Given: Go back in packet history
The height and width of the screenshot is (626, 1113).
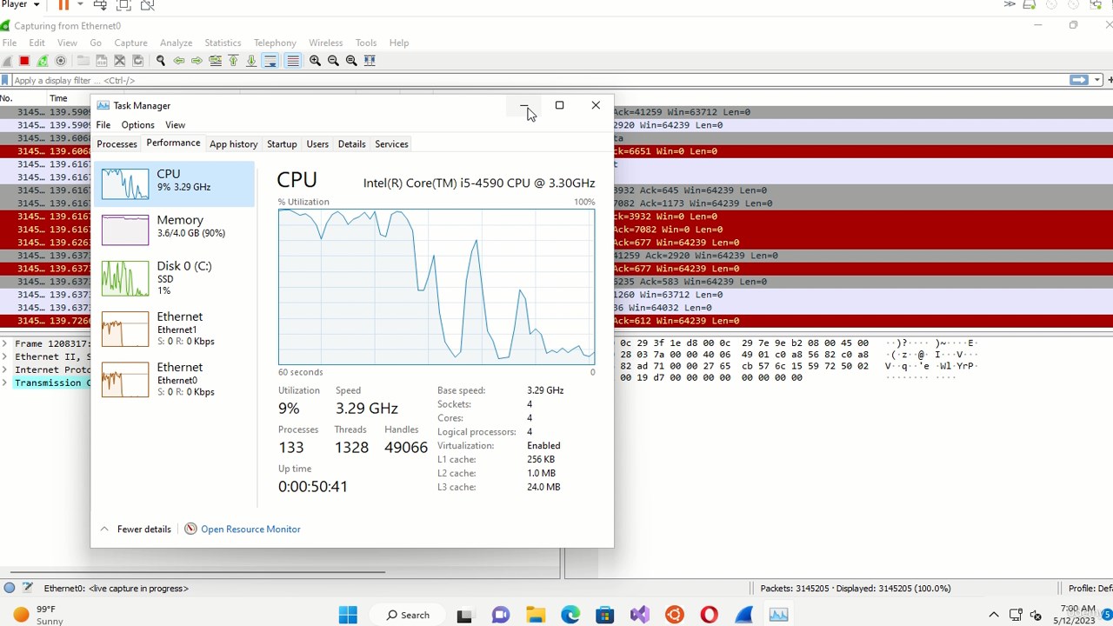Looking at the screenshot, I should (179, 61).
